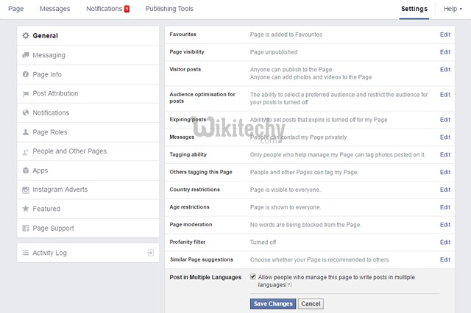Viewport: 471px width, 313px height.
Task: Switch to the Publishing Tools tab
Action: click(169, 9)
